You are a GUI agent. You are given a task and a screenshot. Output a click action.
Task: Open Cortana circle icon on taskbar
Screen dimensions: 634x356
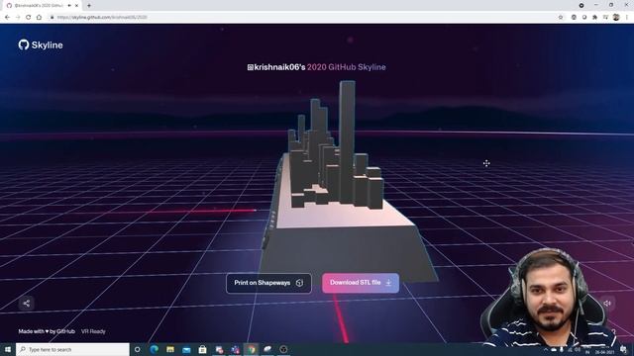[138, 349]
